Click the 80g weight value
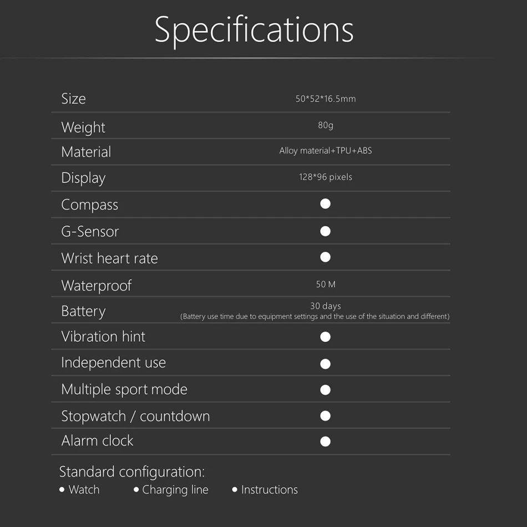The image size is (527, 527). click(326, 125)
